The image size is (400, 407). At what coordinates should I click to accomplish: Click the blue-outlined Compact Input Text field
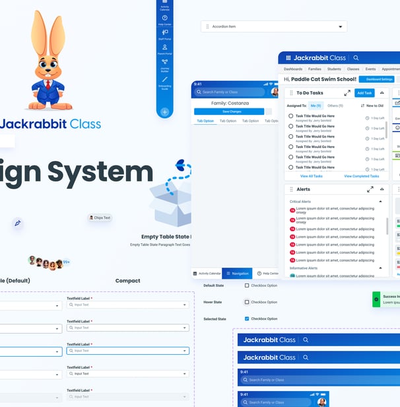coord(128,351)
